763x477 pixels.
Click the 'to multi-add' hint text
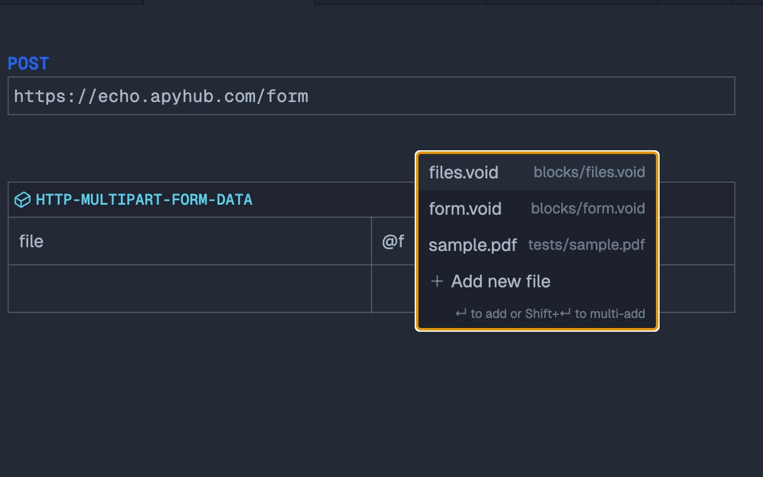point(610,314)
